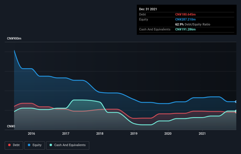Click the tooltip Debt row label

[142, 14]
